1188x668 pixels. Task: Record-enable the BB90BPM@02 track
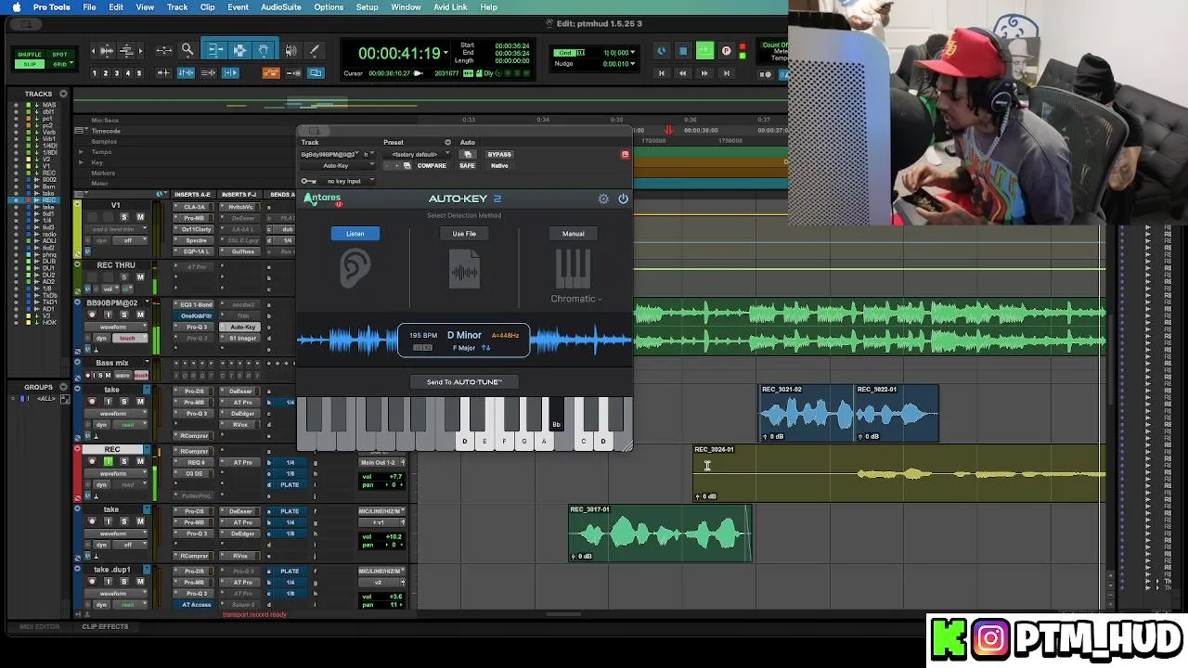coord(92,315)
